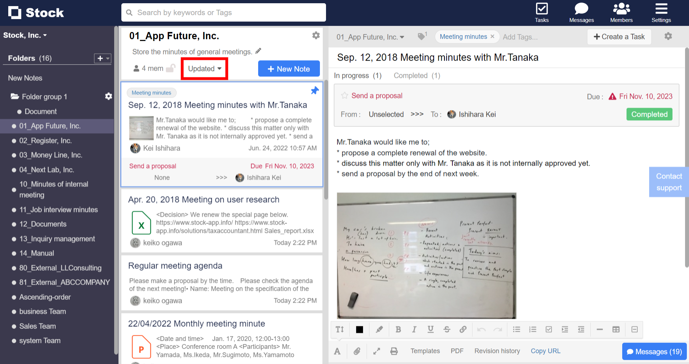
Task: Insert a checkbox list in editor
Action: [x=549, y=330]
